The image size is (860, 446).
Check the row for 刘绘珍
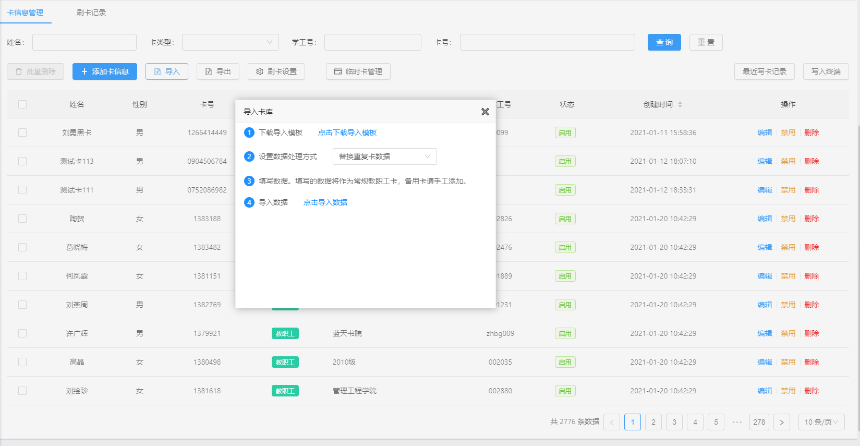tap(22, 391)
